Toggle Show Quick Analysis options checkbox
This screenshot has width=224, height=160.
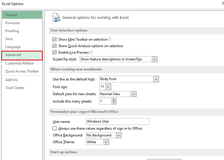pyautogui.click(x=54, y=46)
